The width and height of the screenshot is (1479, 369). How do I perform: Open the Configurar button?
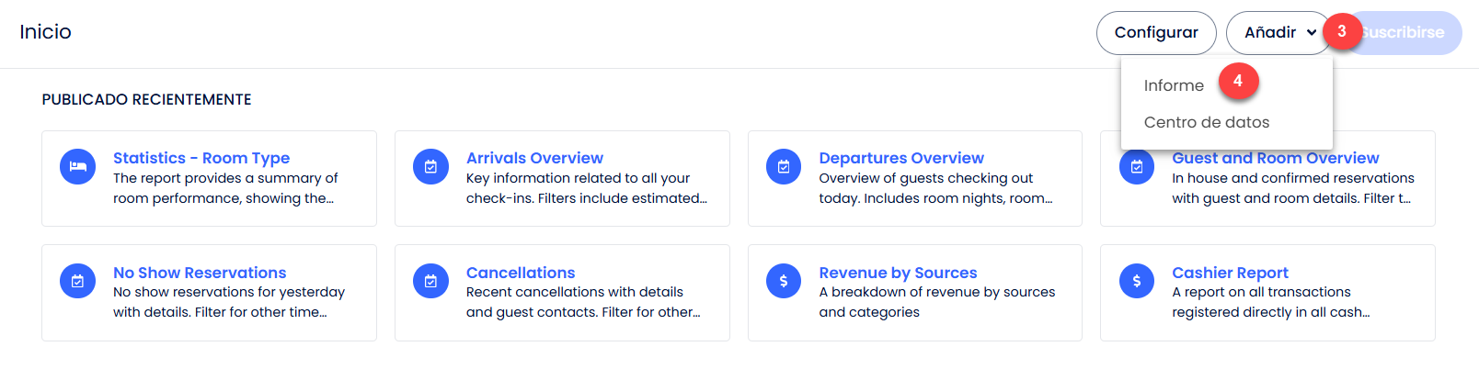pos(1156,33)
